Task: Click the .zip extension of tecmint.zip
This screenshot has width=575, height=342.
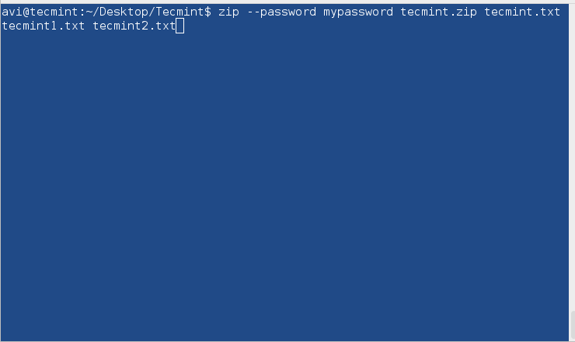Action: tap(462, 12)
